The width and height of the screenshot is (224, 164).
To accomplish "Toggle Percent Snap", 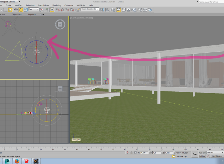I will [68, 10].
